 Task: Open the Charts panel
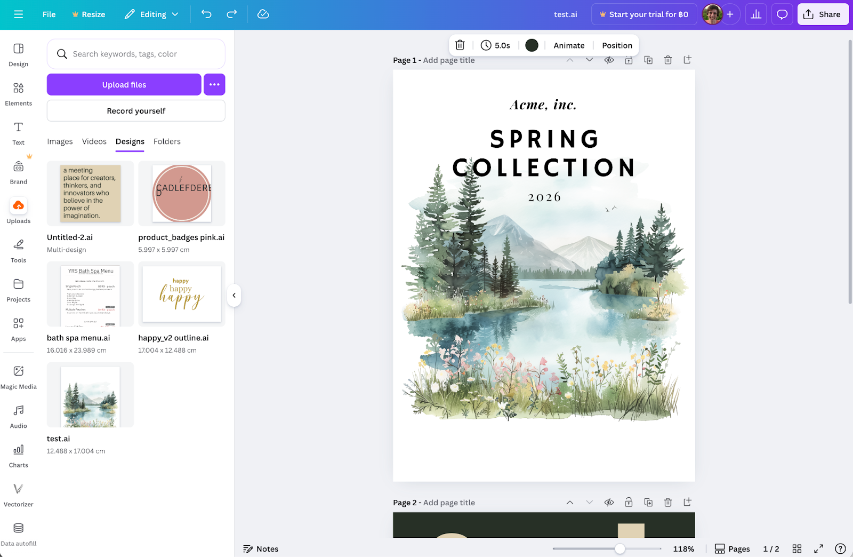18,455
